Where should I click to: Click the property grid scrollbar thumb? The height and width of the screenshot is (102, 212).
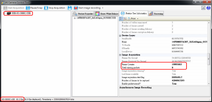tap(209, 59)
